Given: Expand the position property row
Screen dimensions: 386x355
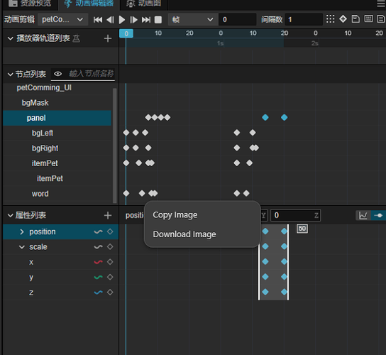Looking at the screenshot, I should pos(22,232).
